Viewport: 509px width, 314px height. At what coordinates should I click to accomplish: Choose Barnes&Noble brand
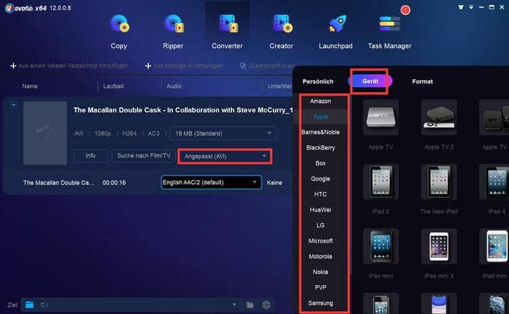321,132
